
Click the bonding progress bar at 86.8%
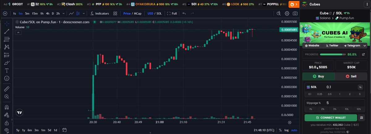(x=333, y=54)
